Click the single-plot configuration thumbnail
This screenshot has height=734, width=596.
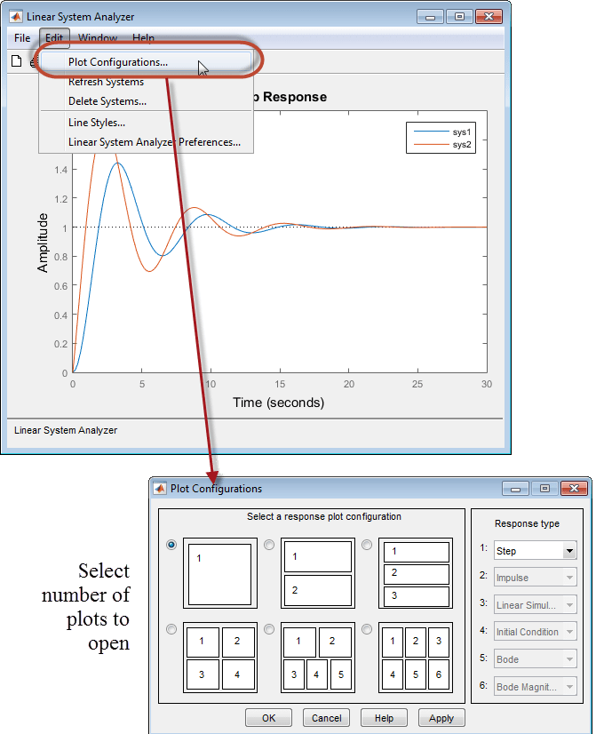tap(220, 573)
